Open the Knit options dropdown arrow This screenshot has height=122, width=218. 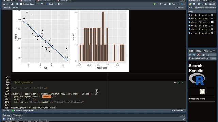pos(55,4)
